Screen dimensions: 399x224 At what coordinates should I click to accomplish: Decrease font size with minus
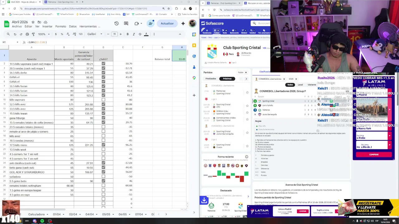[108, 34]
